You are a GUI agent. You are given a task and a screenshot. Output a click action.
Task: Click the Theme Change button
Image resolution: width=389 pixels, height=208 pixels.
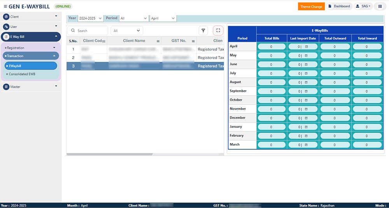point(311,7)
